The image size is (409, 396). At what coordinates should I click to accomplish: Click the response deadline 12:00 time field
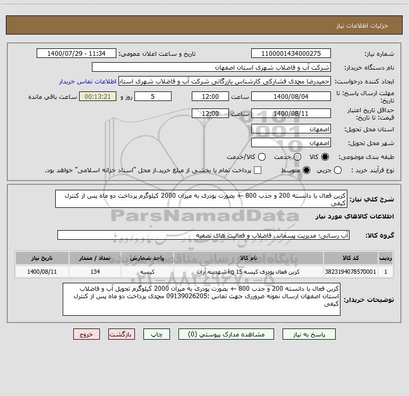pos(210,96)
